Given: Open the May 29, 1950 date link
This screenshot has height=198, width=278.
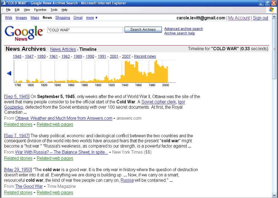Looking at the screenshot, I should click(x=18, y=170).
